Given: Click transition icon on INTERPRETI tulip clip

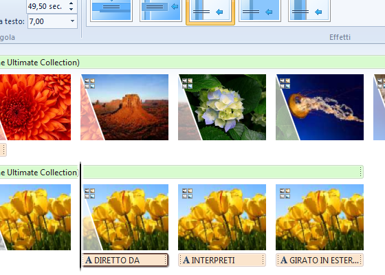Looking at the screenshot, I should coord(187,193).
